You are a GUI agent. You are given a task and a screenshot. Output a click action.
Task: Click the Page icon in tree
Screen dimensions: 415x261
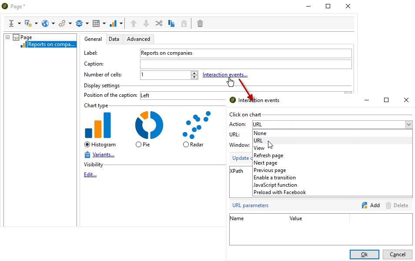click(16, 37)
